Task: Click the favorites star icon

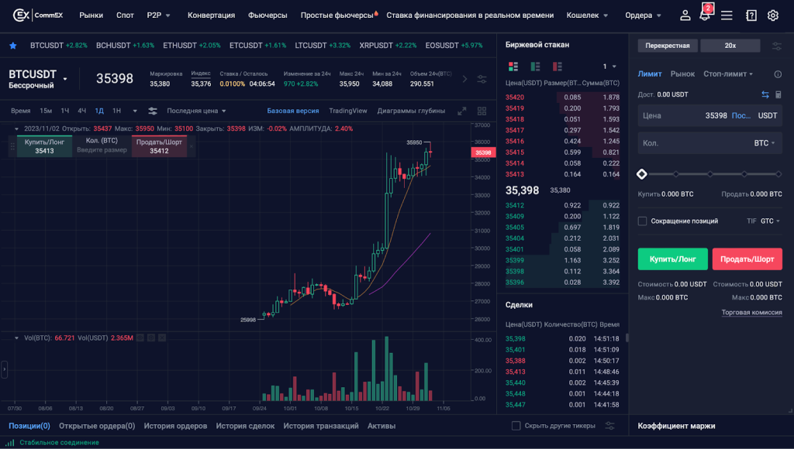Action: [x=13, y=46]
